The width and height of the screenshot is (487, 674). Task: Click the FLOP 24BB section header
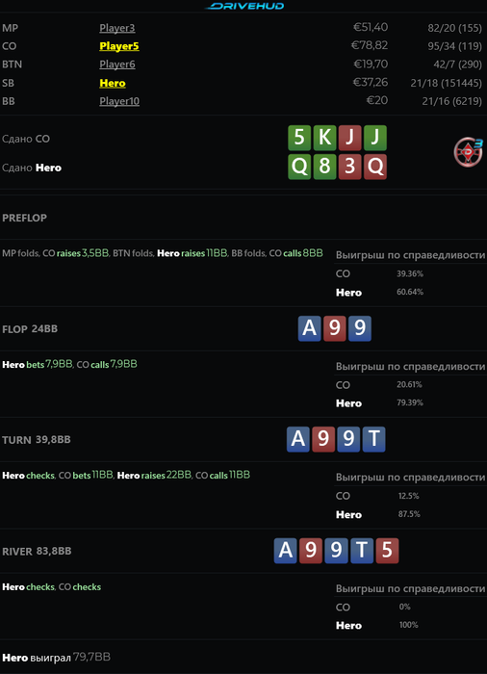point(30,329)
